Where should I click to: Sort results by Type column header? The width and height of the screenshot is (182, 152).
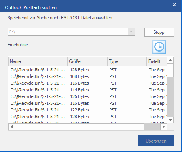pos(127,61)
